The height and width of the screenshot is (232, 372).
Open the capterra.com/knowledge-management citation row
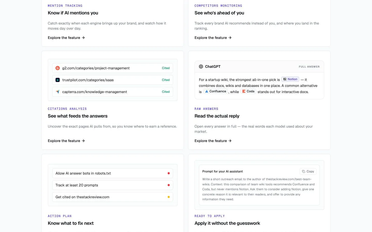pyautogui.click(x=113, y=92)
